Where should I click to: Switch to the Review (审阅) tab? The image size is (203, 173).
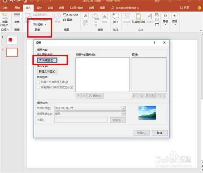click(91, 8)
